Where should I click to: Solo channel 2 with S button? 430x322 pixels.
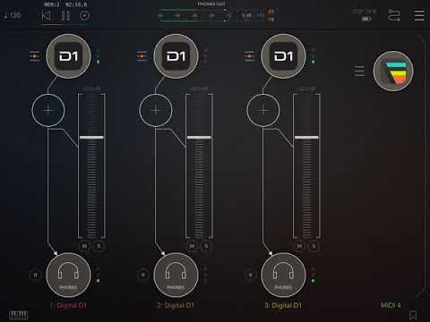coord(206,246)
